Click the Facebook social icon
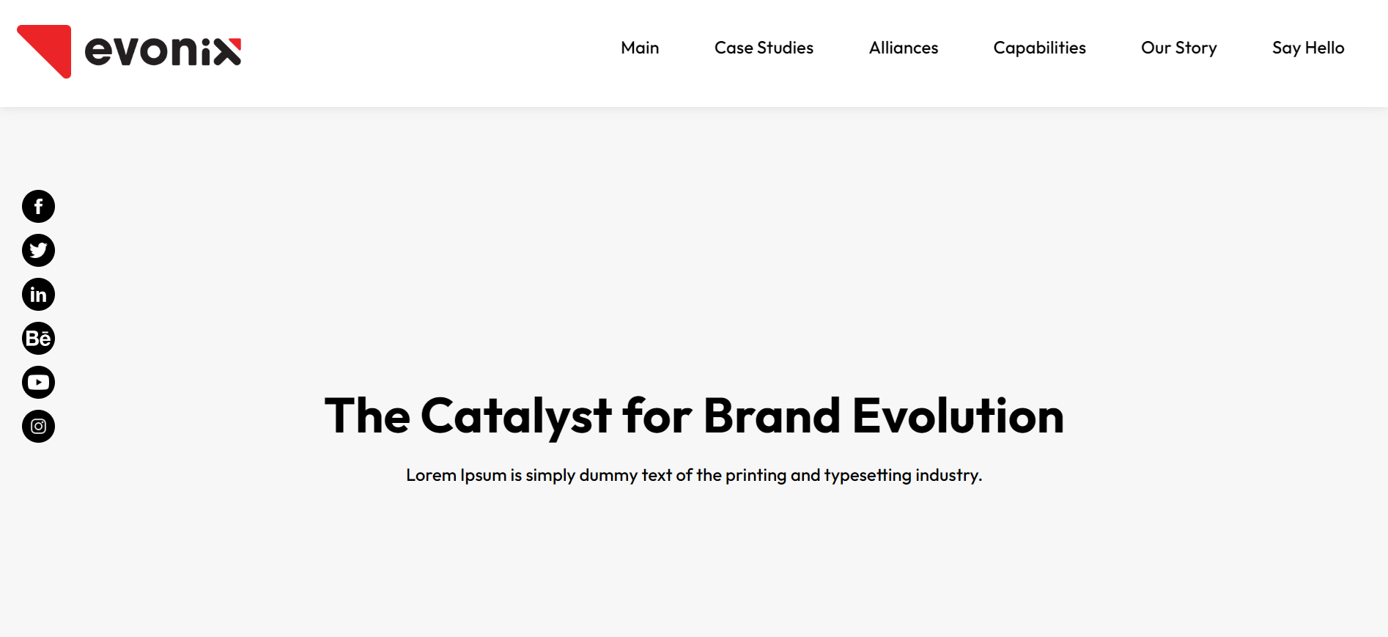The height and width of the screenshot is (637, 1388). coord(38,207)
